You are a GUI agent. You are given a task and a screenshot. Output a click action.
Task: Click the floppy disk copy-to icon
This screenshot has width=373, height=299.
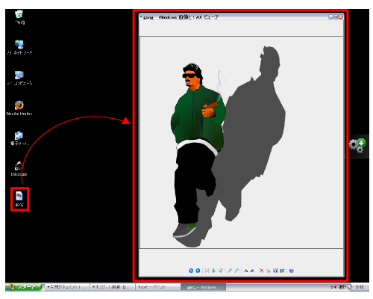[x=275, y=271]
